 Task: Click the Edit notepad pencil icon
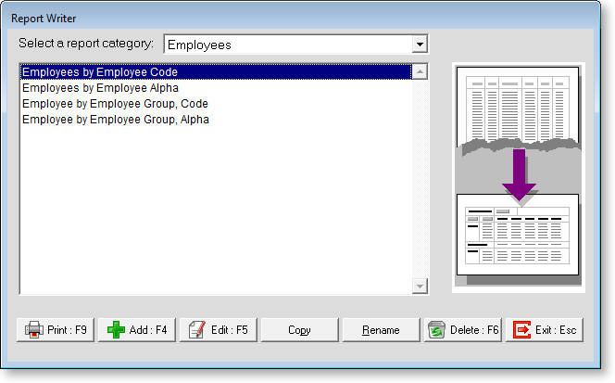(195, 329)
